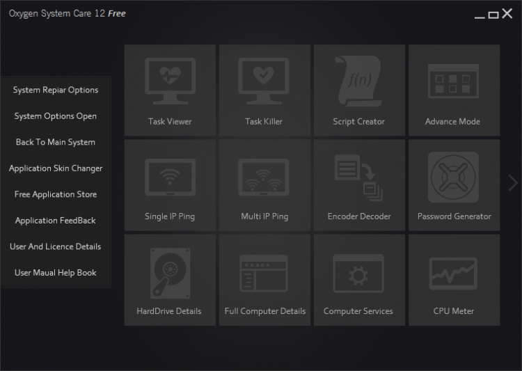Click the Task Viewer label
522x371 pixels.
point(170,122)
